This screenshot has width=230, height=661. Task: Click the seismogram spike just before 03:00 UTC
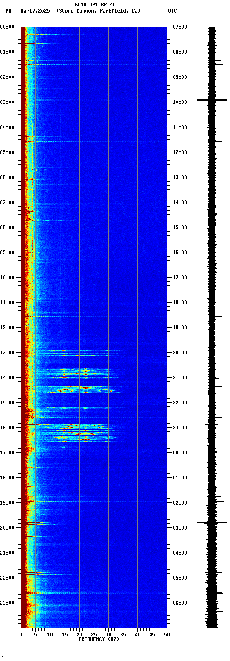212,522
